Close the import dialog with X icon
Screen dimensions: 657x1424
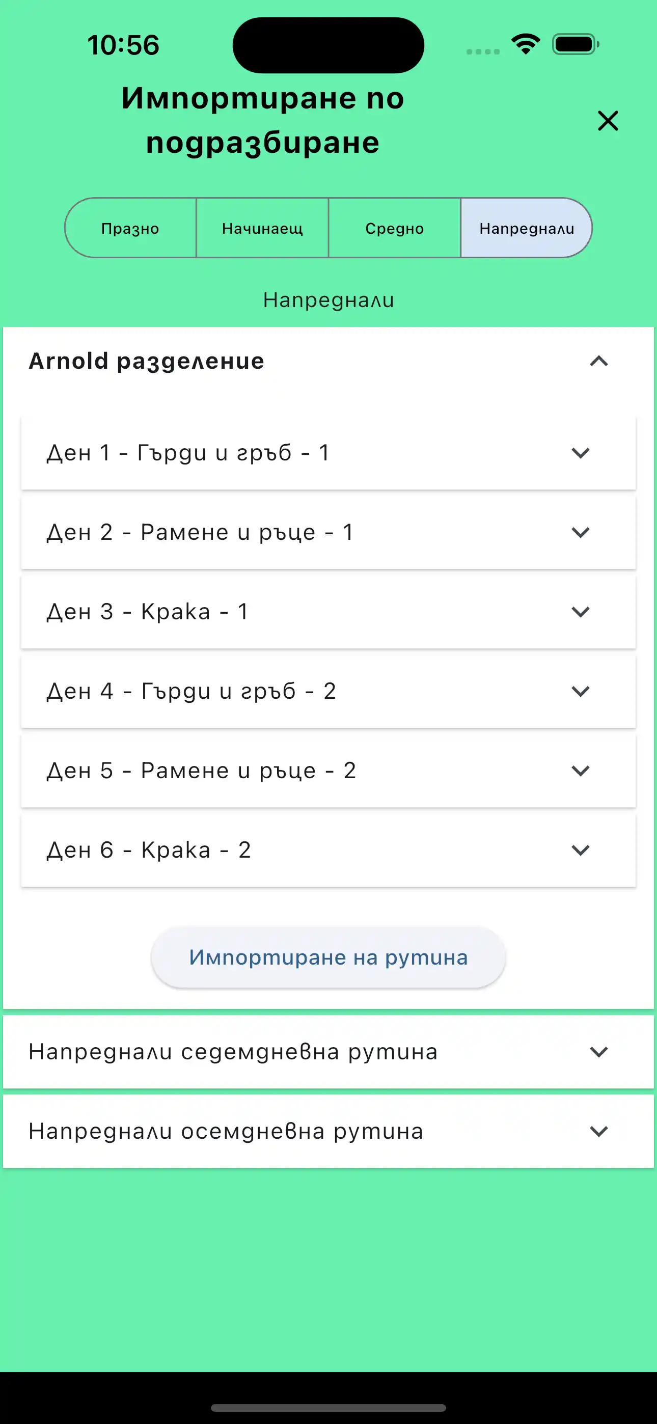point(608,121)
